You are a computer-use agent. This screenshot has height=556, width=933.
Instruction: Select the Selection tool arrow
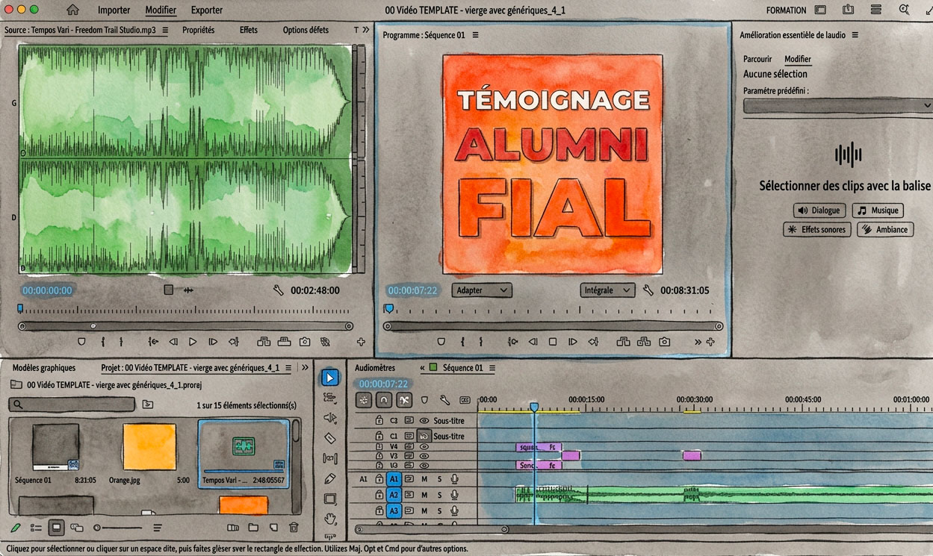[329, 378]
